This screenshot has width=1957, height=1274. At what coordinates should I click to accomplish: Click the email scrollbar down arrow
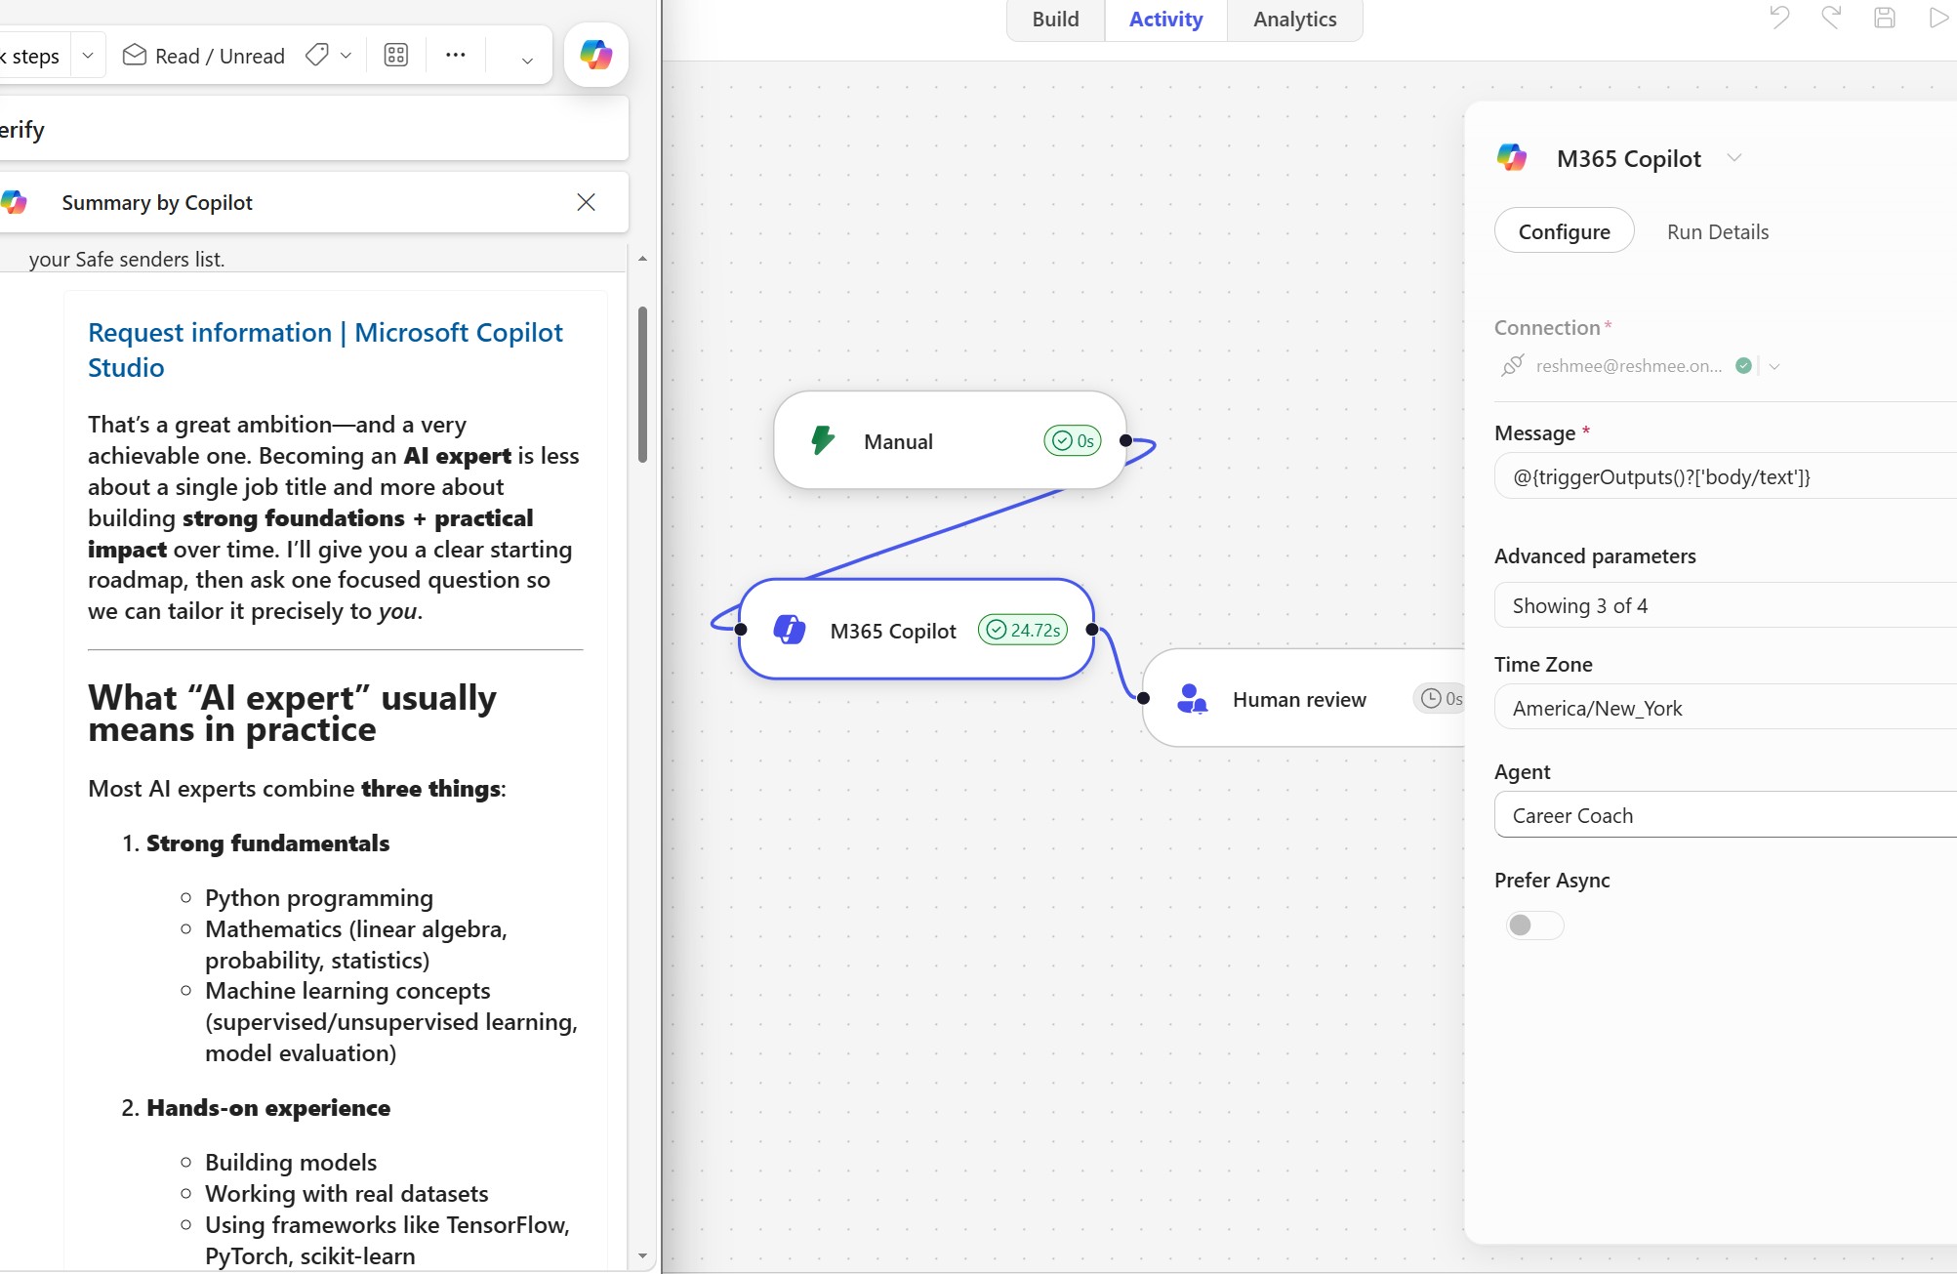pos(642,1256)
